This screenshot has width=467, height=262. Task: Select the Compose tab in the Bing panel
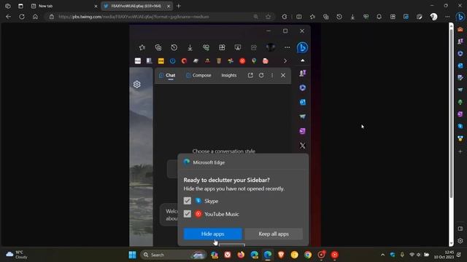tap(198, 76)
